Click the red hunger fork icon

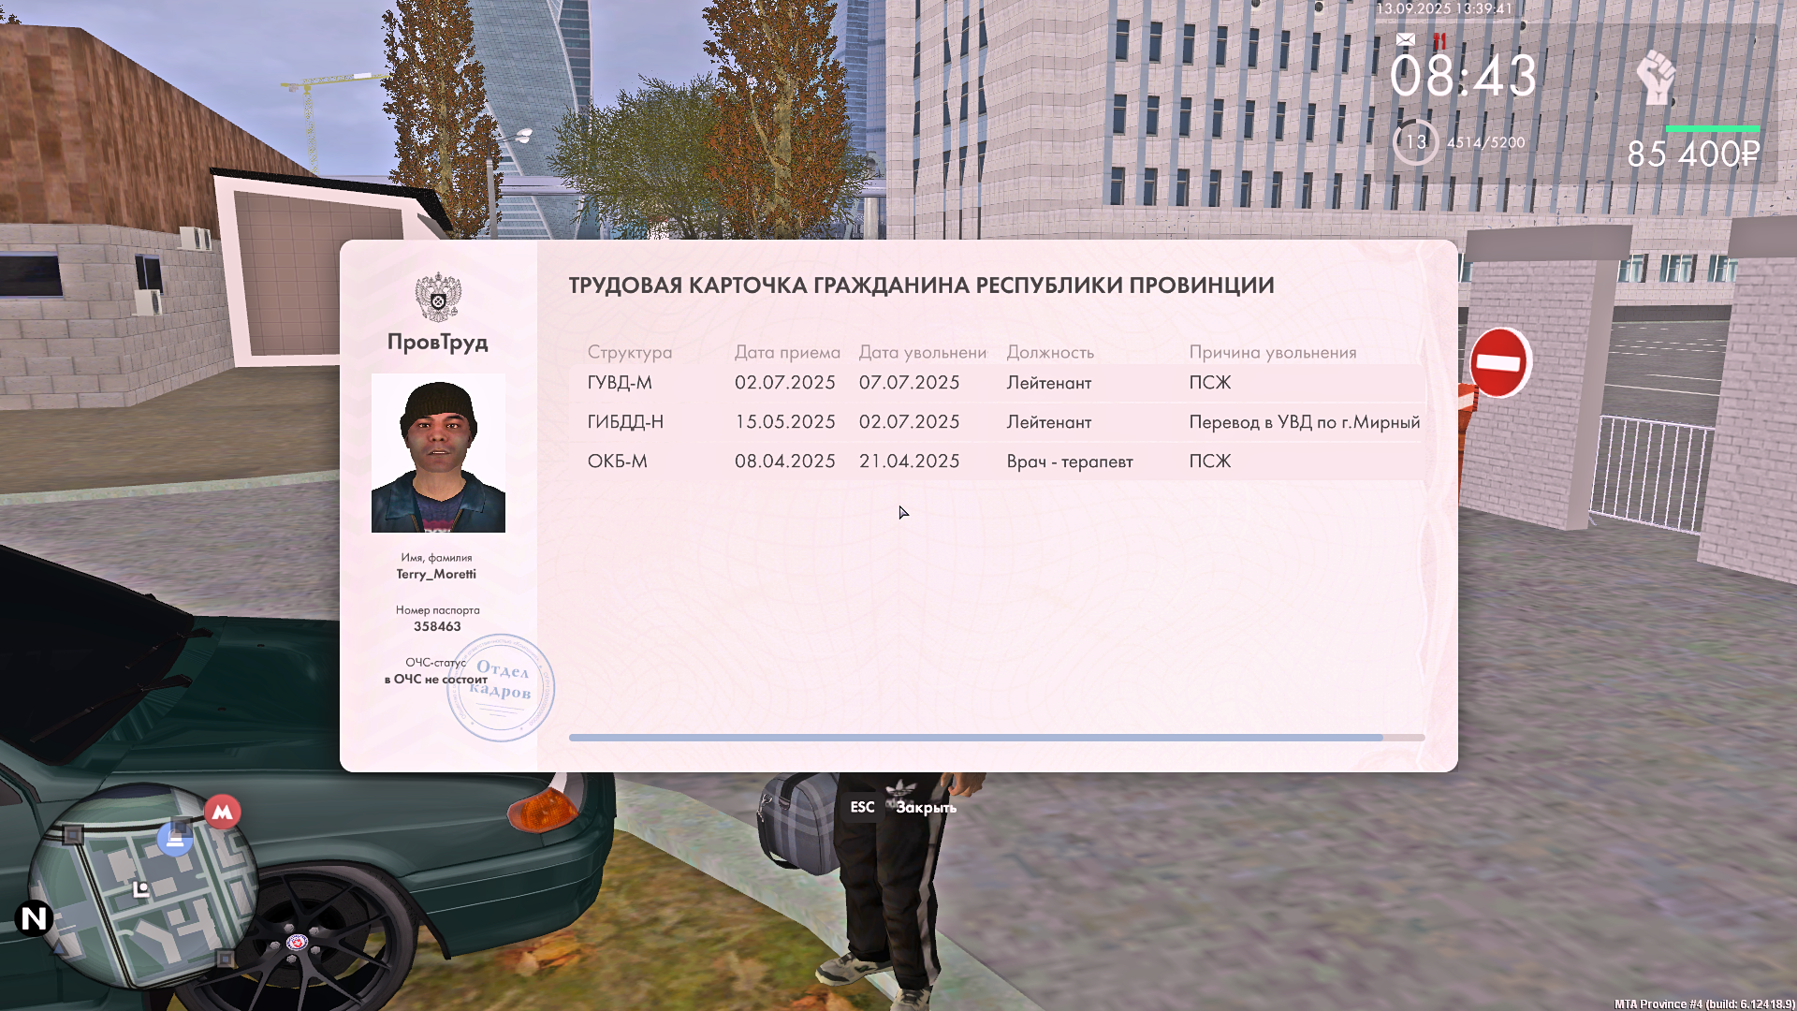click(x=1439, y=41)
